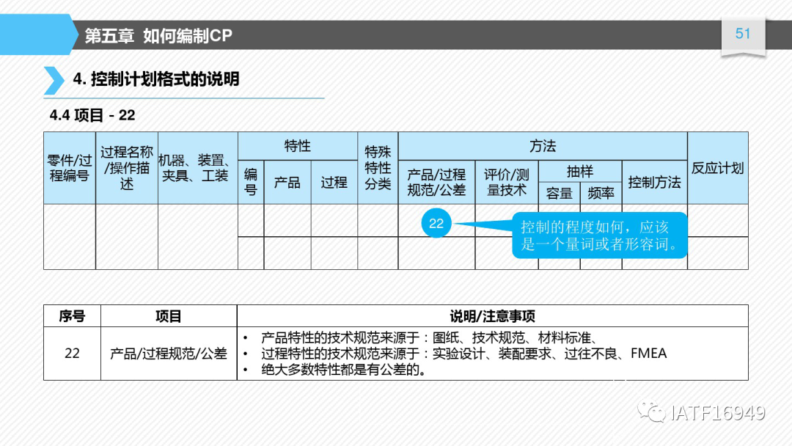Click the 产品/过程规范/公差 header cell
This screenshot has width=792, height=446.
point(437,183)
